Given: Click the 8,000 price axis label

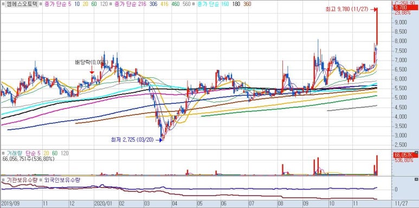Looking at the screenshot, I should click(400, 41).
